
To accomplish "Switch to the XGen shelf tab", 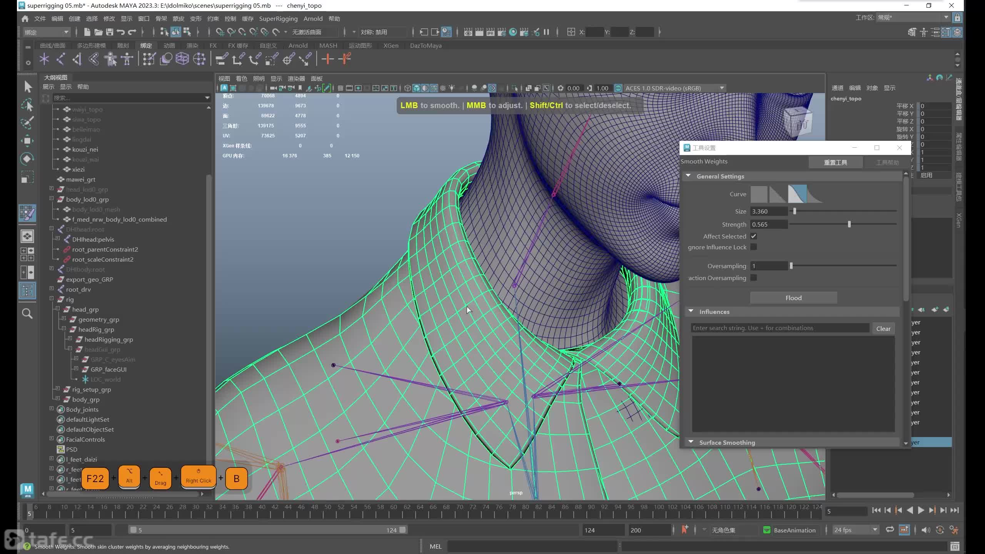I will coord(391,45).
